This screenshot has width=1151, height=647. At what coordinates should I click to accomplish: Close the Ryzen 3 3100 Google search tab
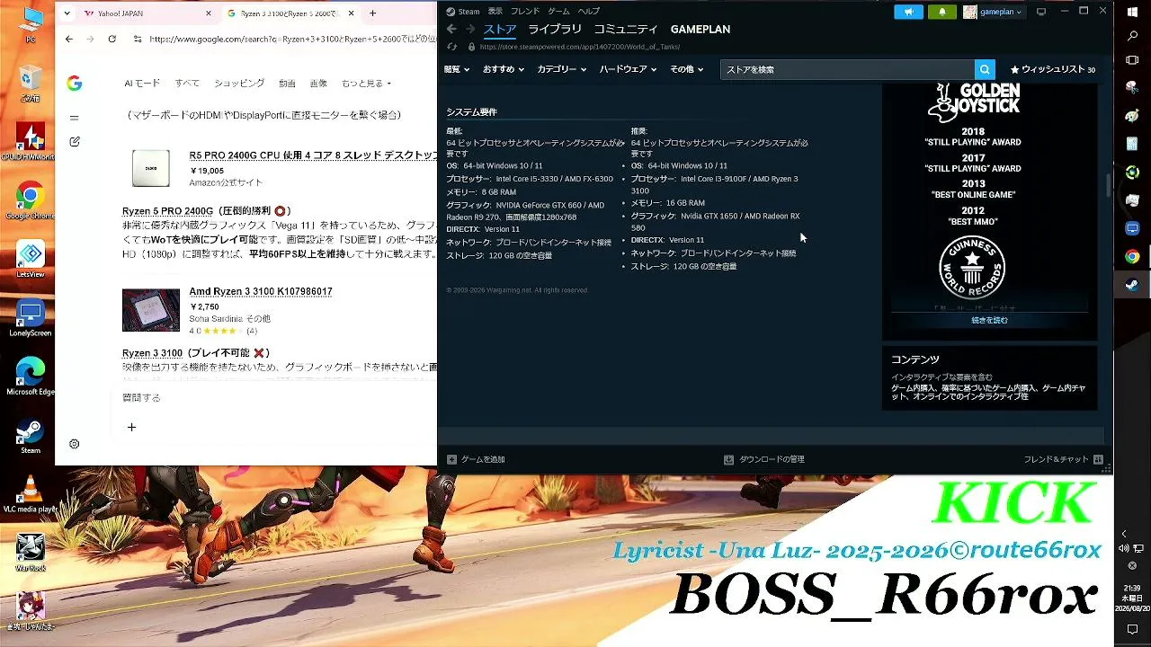pos(351,13)
